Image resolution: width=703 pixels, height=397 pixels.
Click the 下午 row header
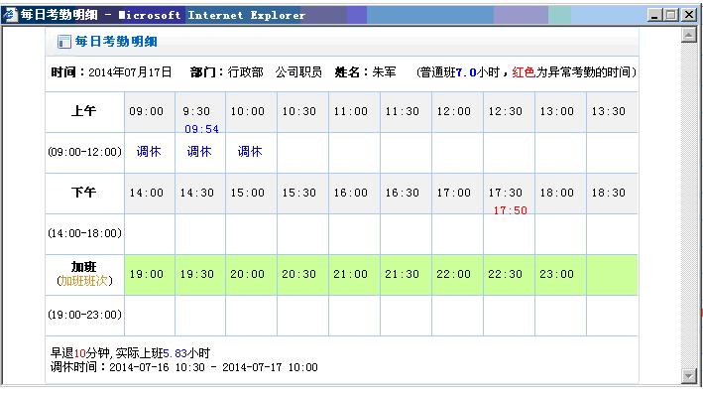pyautogui.click(x=84, y=193)
